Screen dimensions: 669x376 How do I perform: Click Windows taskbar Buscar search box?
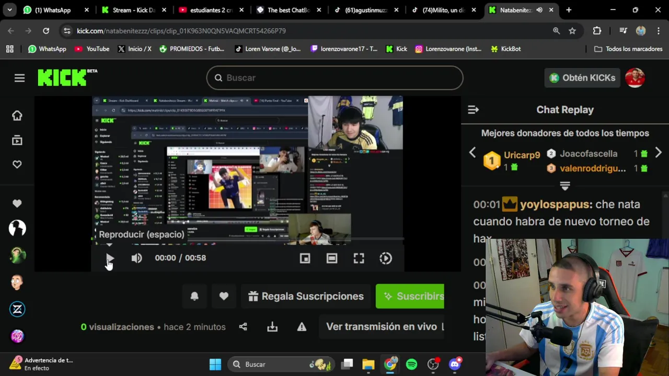click(281, 364)
